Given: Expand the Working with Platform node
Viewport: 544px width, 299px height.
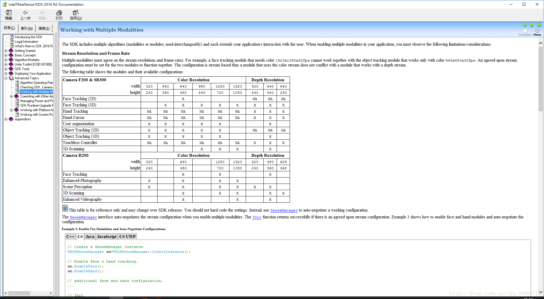Looking at the screenshot, I should (x=11, y=110).
